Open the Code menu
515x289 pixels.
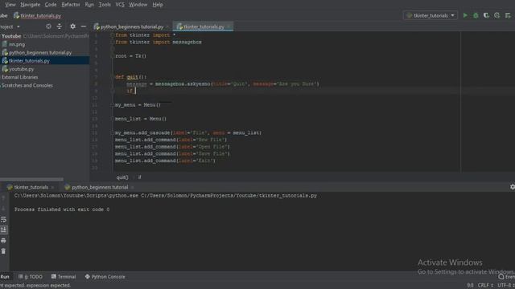(x=51, y=5)
